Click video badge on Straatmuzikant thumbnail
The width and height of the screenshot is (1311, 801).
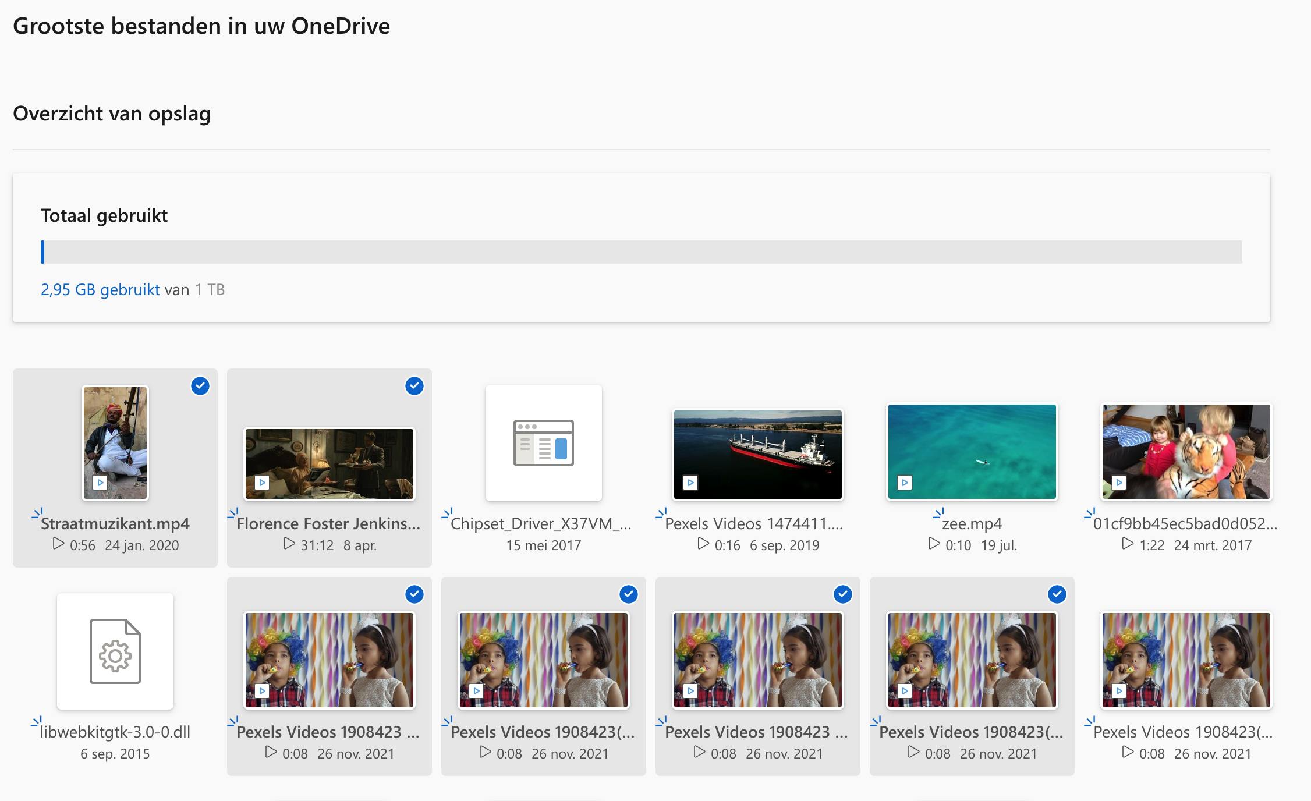pyautogui.click(x=100, y=483)
